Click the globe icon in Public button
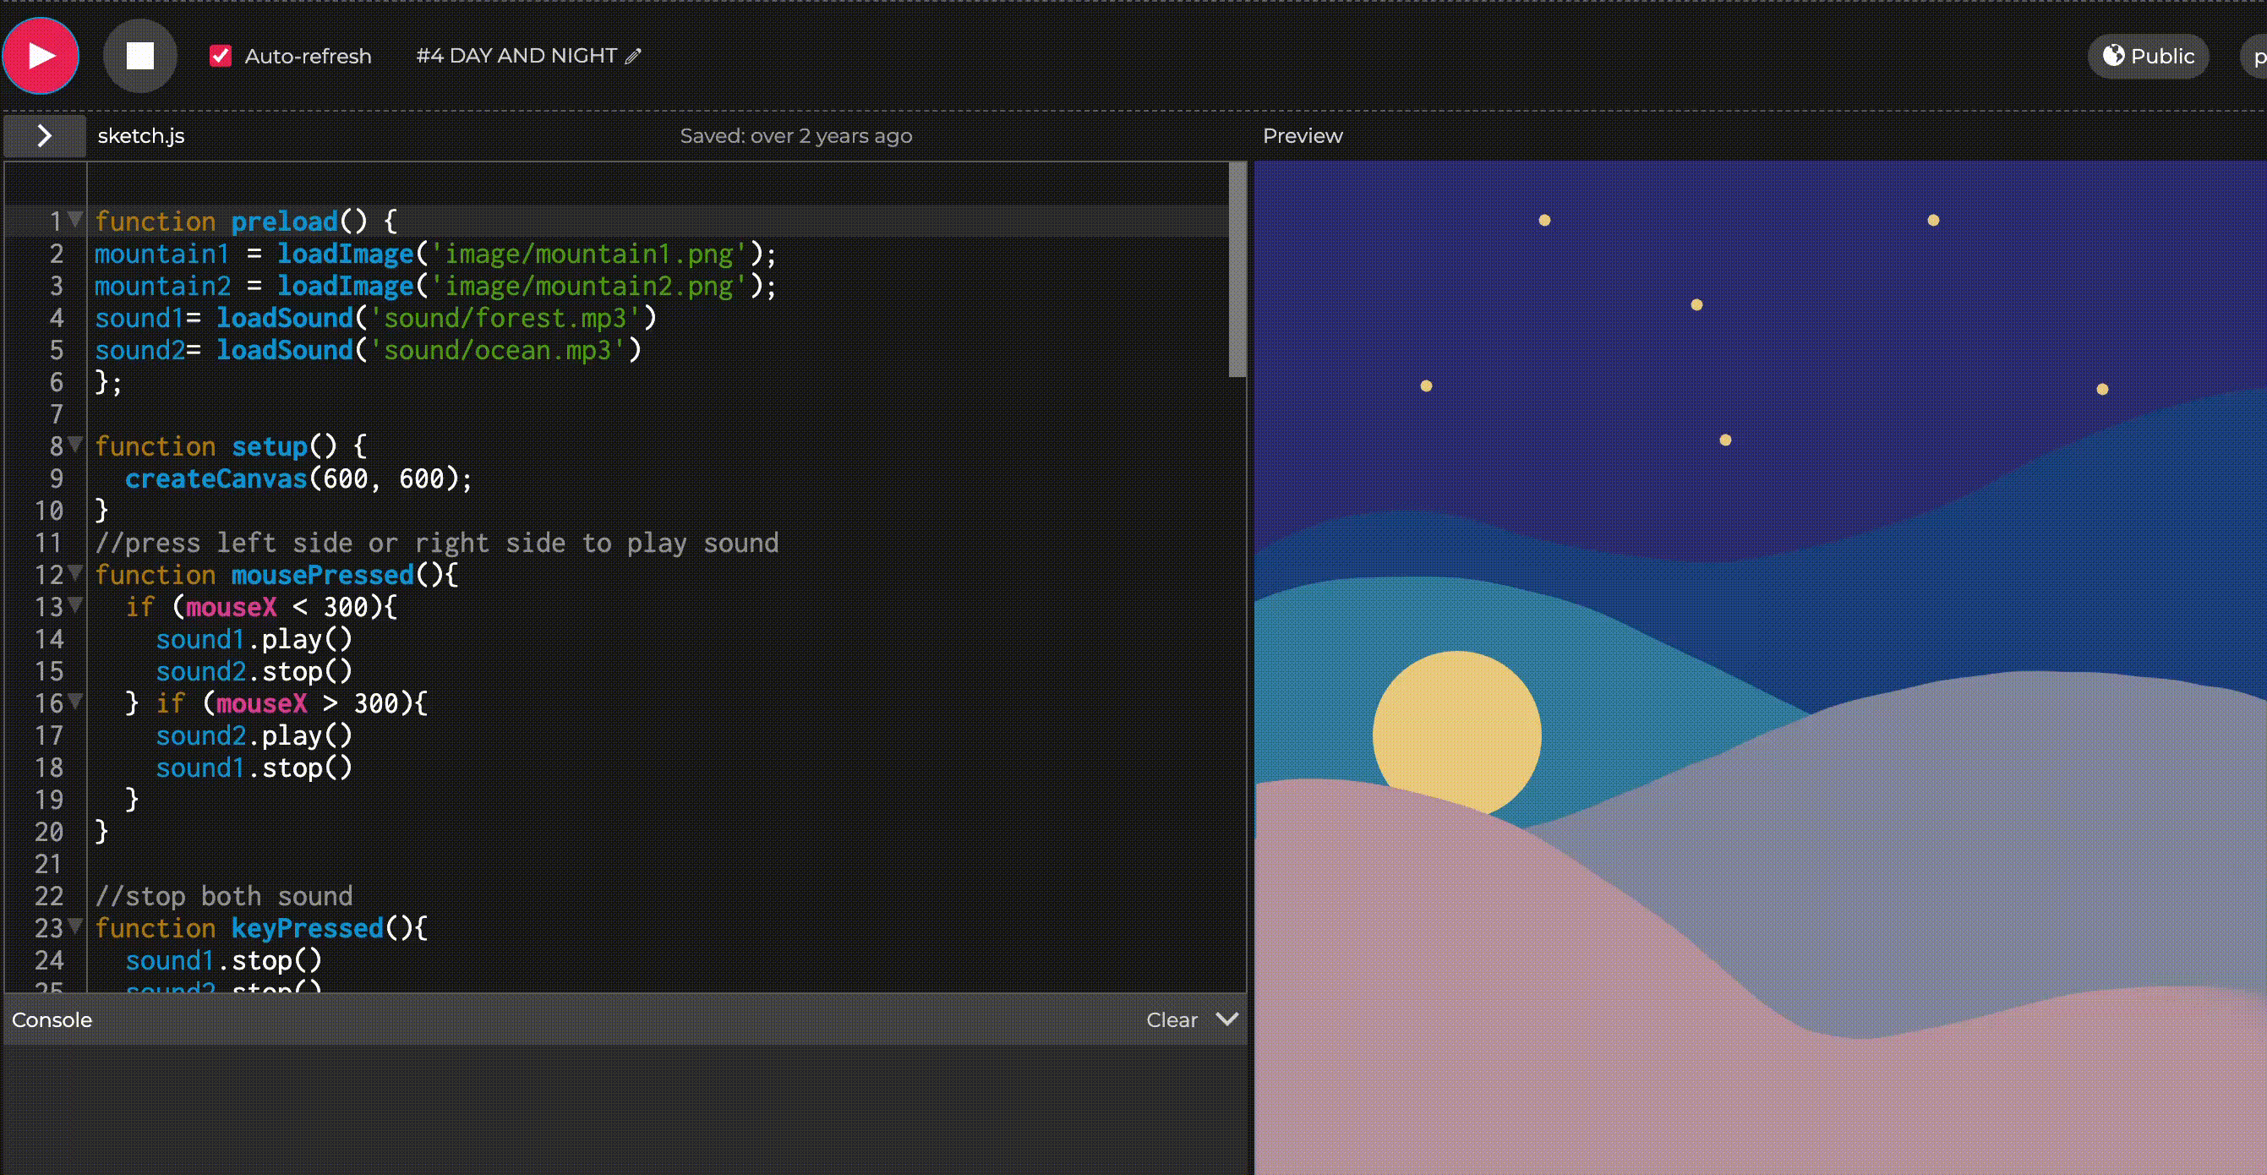Viewport: 2267px width, 1175px height. 2113,56
